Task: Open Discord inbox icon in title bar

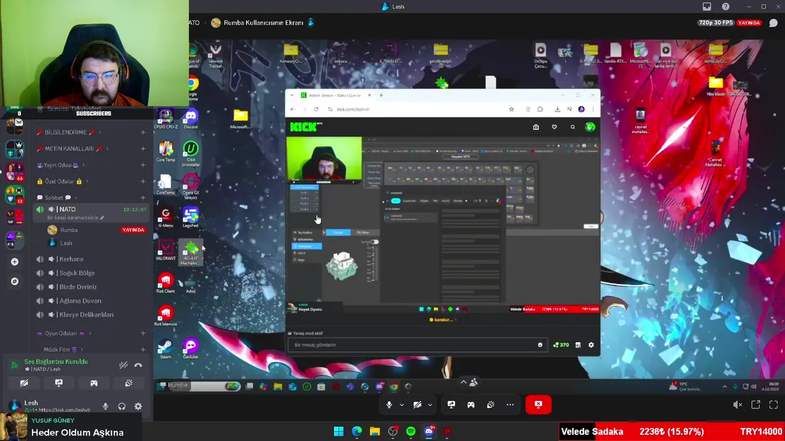Action: [707, 7]
